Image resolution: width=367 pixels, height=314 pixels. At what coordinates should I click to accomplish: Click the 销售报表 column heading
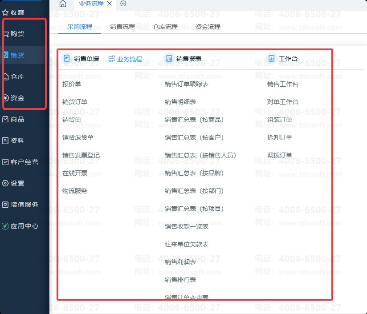[189, 59]
